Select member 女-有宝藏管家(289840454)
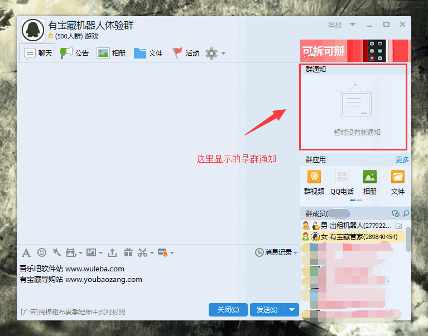Image resolution: width=428 pixels, height=336 pixels. pos(353,236)
